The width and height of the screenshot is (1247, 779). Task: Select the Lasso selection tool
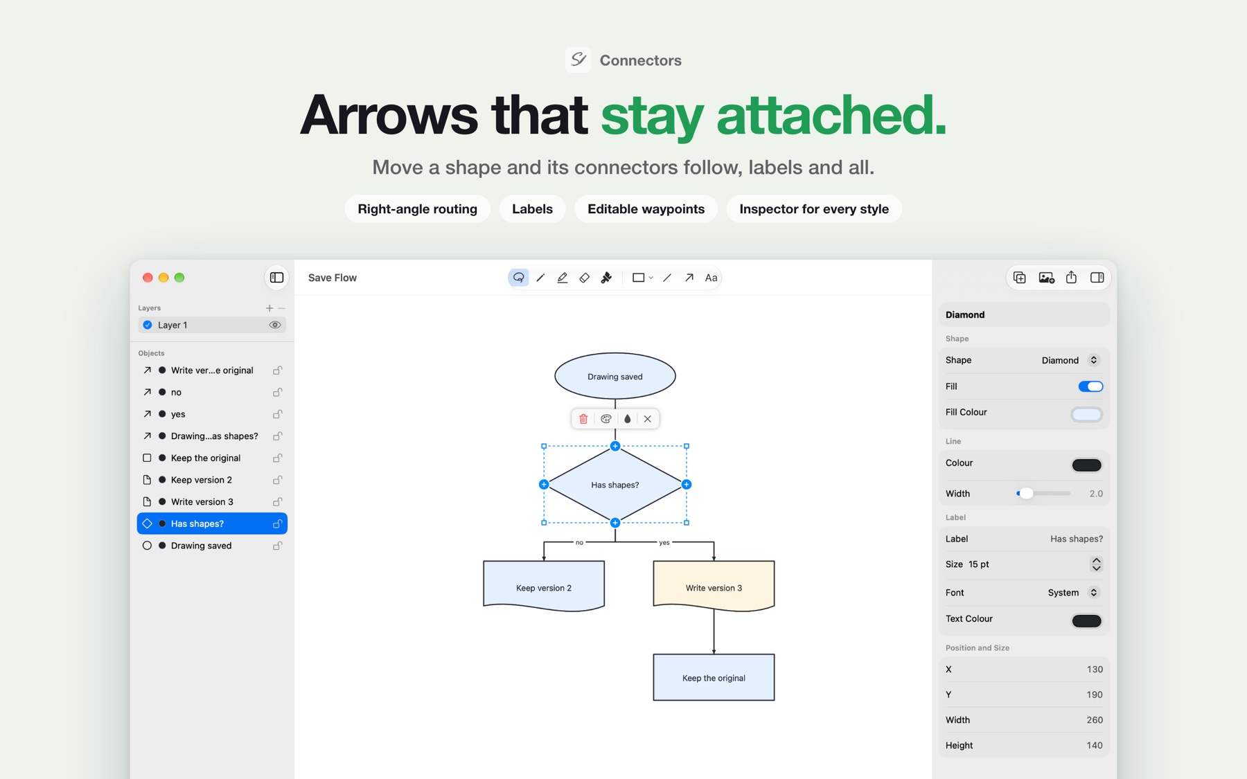(x=518, y=278)
